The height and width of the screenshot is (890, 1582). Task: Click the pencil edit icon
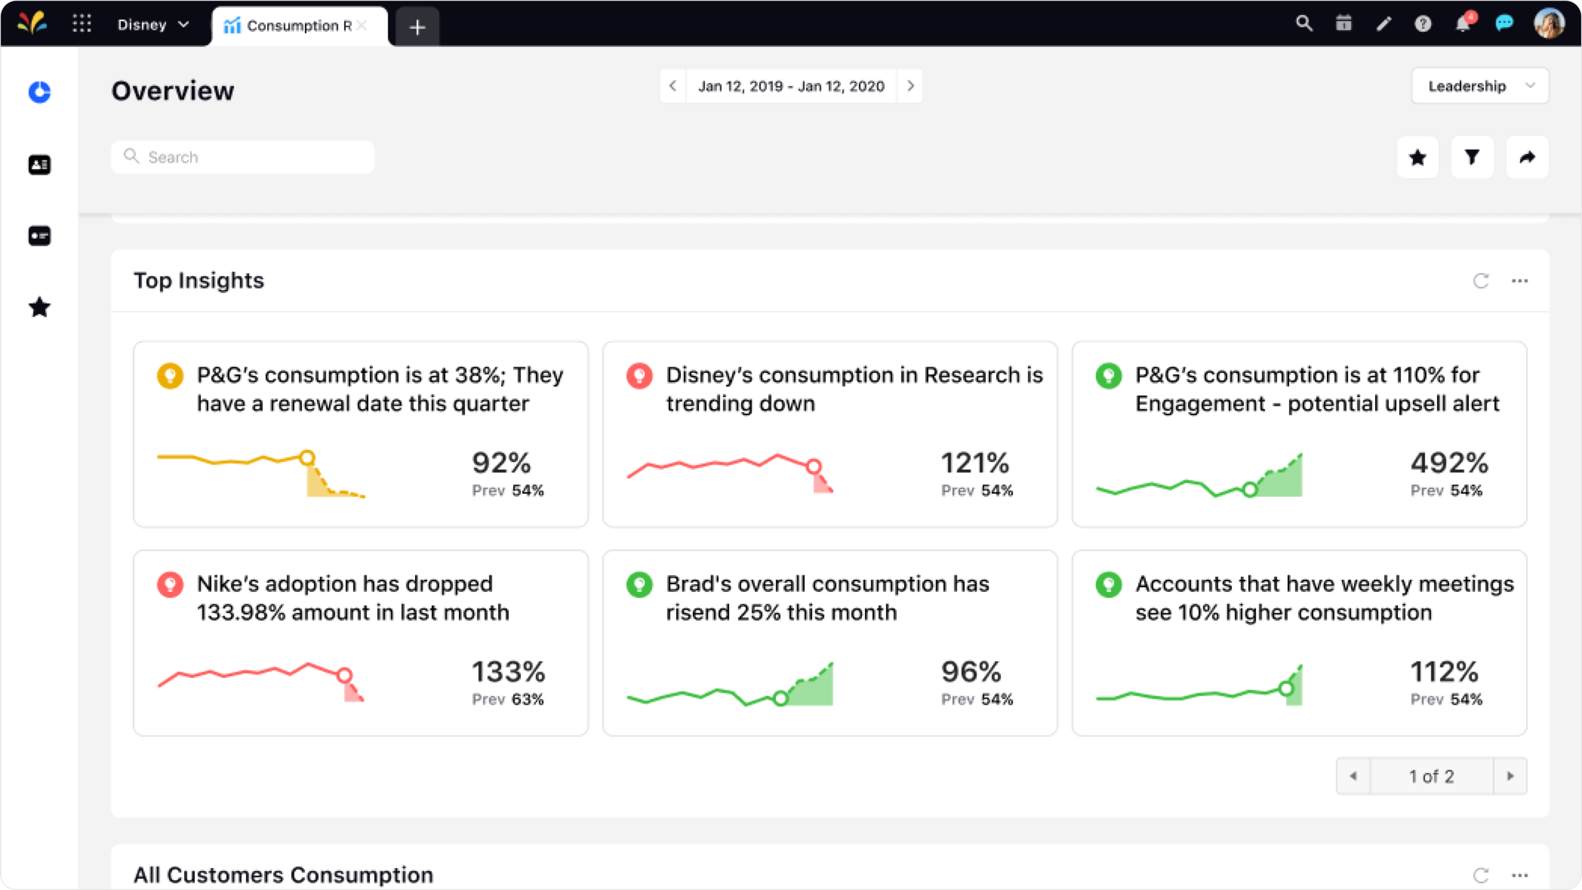tap(1384, 24)
